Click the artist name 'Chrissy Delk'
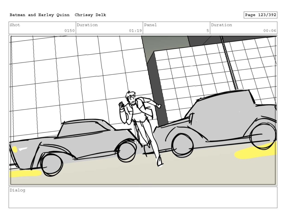This screenshot has height=221, width=286. [90, 15]
